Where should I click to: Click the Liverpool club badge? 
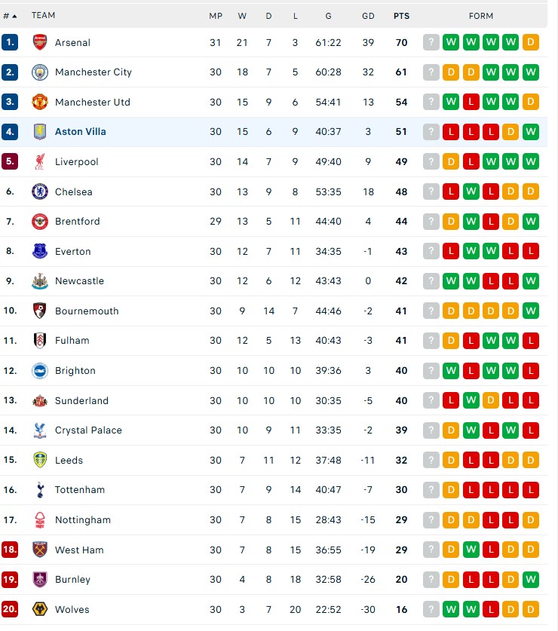(x=39, y=161)
